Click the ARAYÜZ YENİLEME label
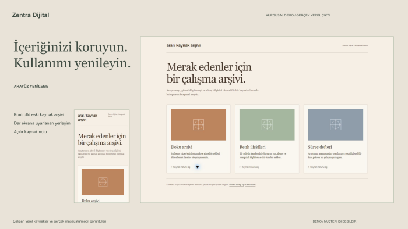This screenshot has width=408, height=229. [x=31, y=87]
